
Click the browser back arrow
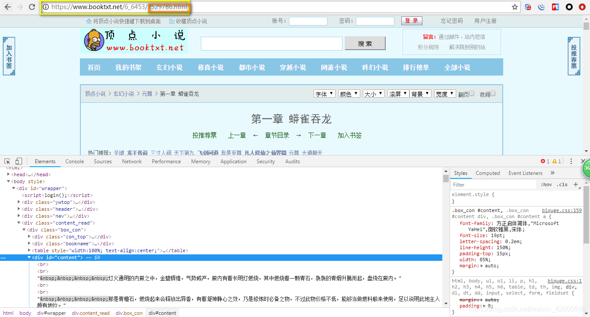pyautogui.click(x=8, y=7)
